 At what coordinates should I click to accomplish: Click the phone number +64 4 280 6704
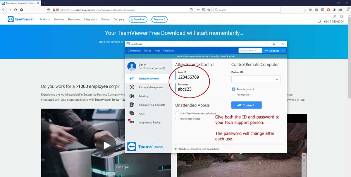[x=333, y=22]
